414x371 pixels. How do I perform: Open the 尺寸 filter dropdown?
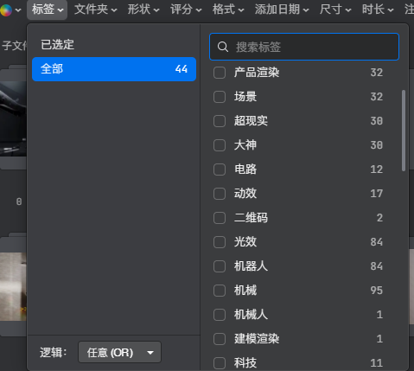point(335,10)
